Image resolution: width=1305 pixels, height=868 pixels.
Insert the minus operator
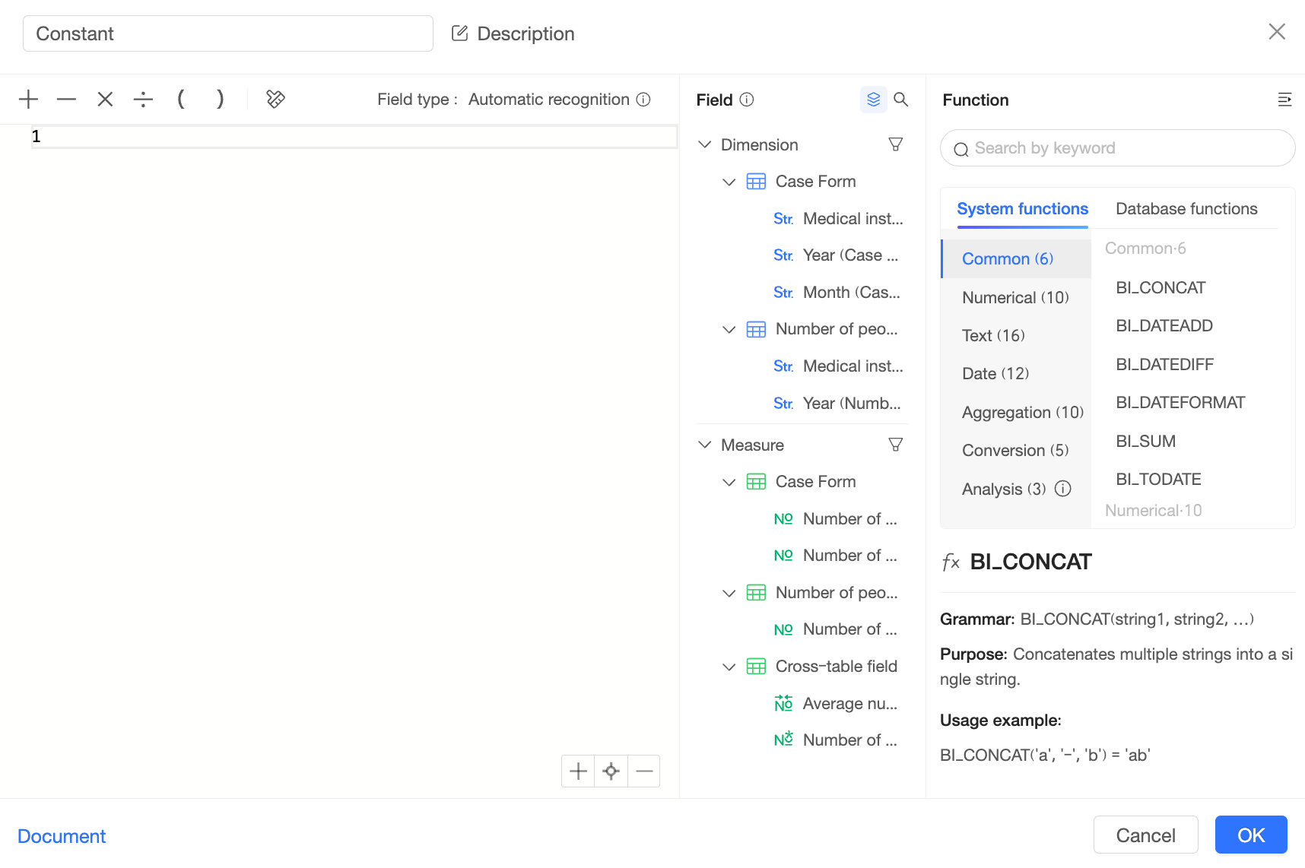point(67,99)
